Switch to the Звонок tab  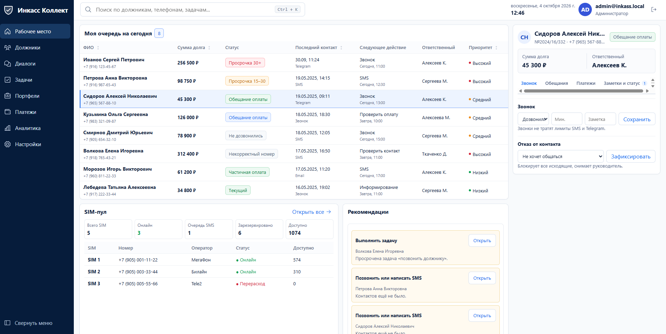[529, 83]
